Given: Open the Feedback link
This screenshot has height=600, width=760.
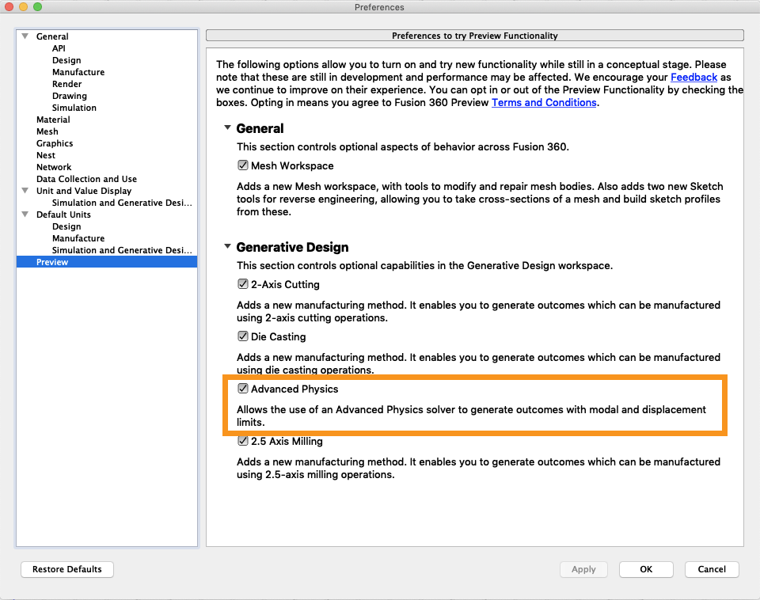Looking at the screenshot, I should point(693,77).
